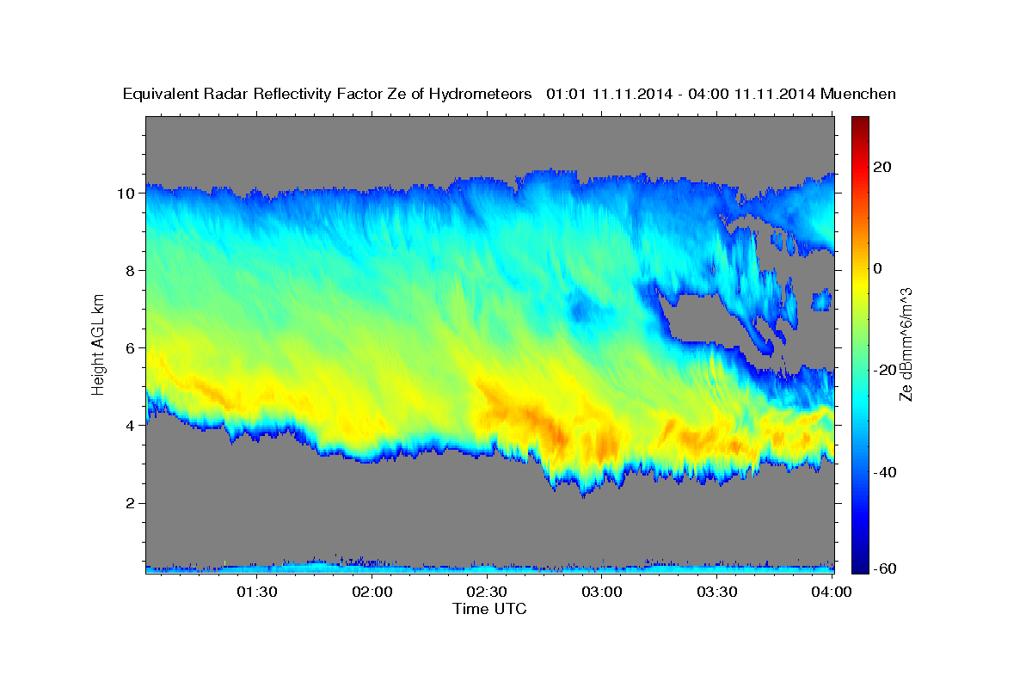Click the '03:00' time tick label
Viewport: 1032px width, 688px height.
pos(603,592)
